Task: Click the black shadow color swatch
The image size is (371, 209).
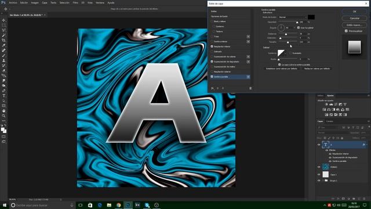Action: pos(311,17)
